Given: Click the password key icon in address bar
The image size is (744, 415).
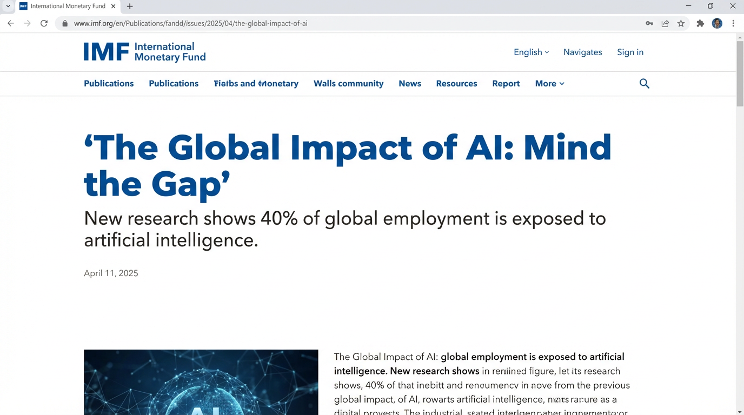Looking at the screenshot, I should click(x=649, y=23).
